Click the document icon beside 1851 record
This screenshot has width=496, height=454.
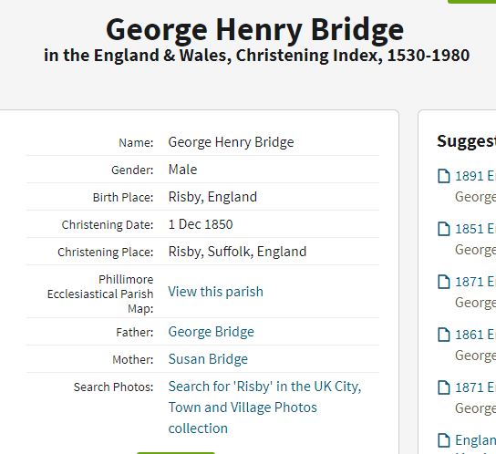[443, 229]
